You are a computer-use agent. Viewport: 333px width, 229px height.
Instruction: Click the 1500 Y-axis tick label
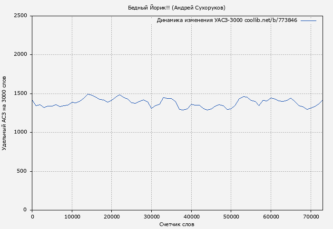pos(20,94)
